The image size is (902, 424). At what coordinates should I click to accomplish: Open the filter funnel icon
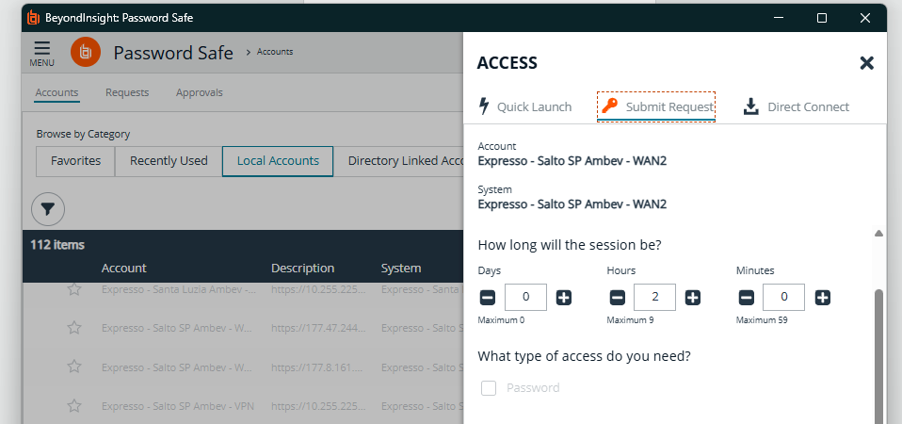(x=48, y=209)
